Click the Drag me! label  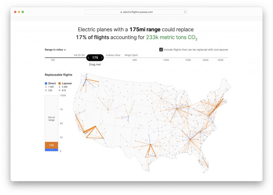pyautogui.click(x=95, y=64)
